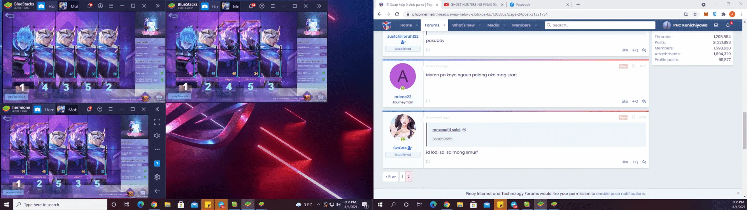Open notifications bell in top-left BlueStacks window
Image resolution: width=747 pixels, height=210 pixels.
point(89,6)
